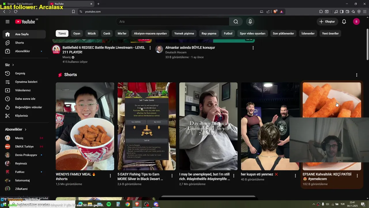Click the search magnifier button
Screen dimensions: 369x208
click(x=236, y=22)
